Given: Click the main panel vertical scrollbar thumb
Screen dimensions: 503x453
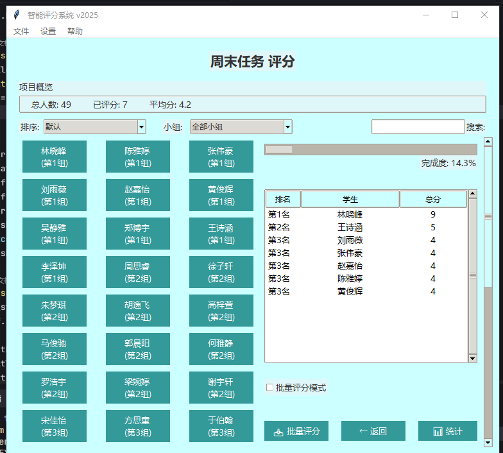Looking at the screenshot, I should (488, 217).
